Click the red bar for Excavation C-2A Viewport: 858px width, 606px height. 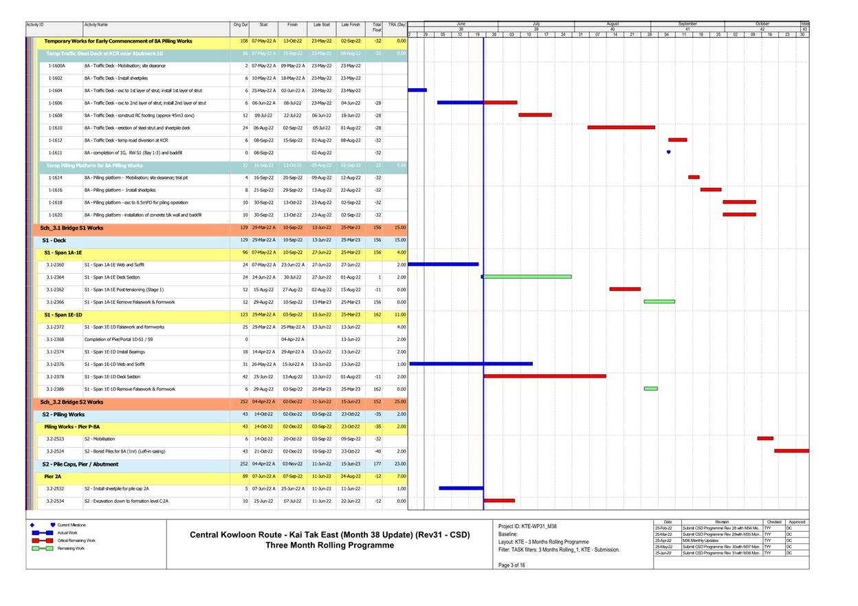[x=499, y=501]
